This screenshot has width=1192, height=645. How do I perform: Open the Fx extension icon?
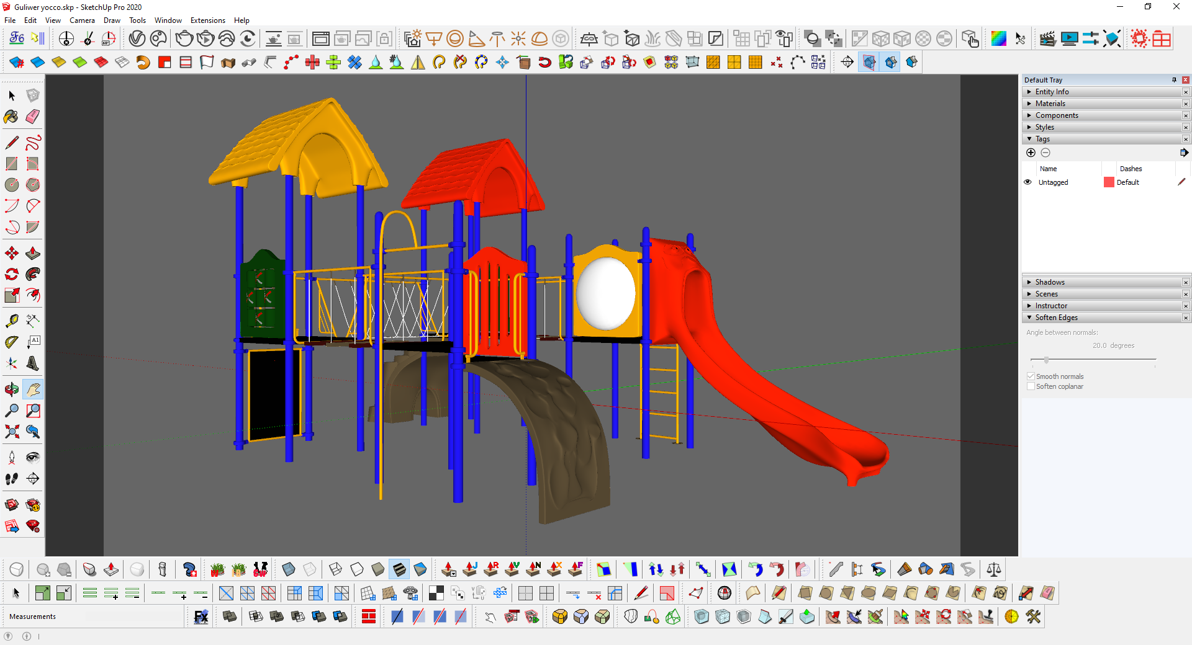[x=201, y=616]
